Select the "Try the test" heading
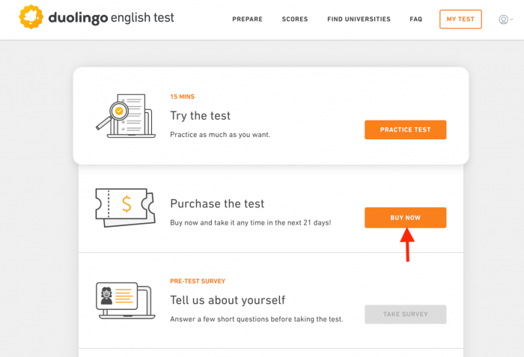The height and width of the screenshot is (357, 524). pos(200,116)
